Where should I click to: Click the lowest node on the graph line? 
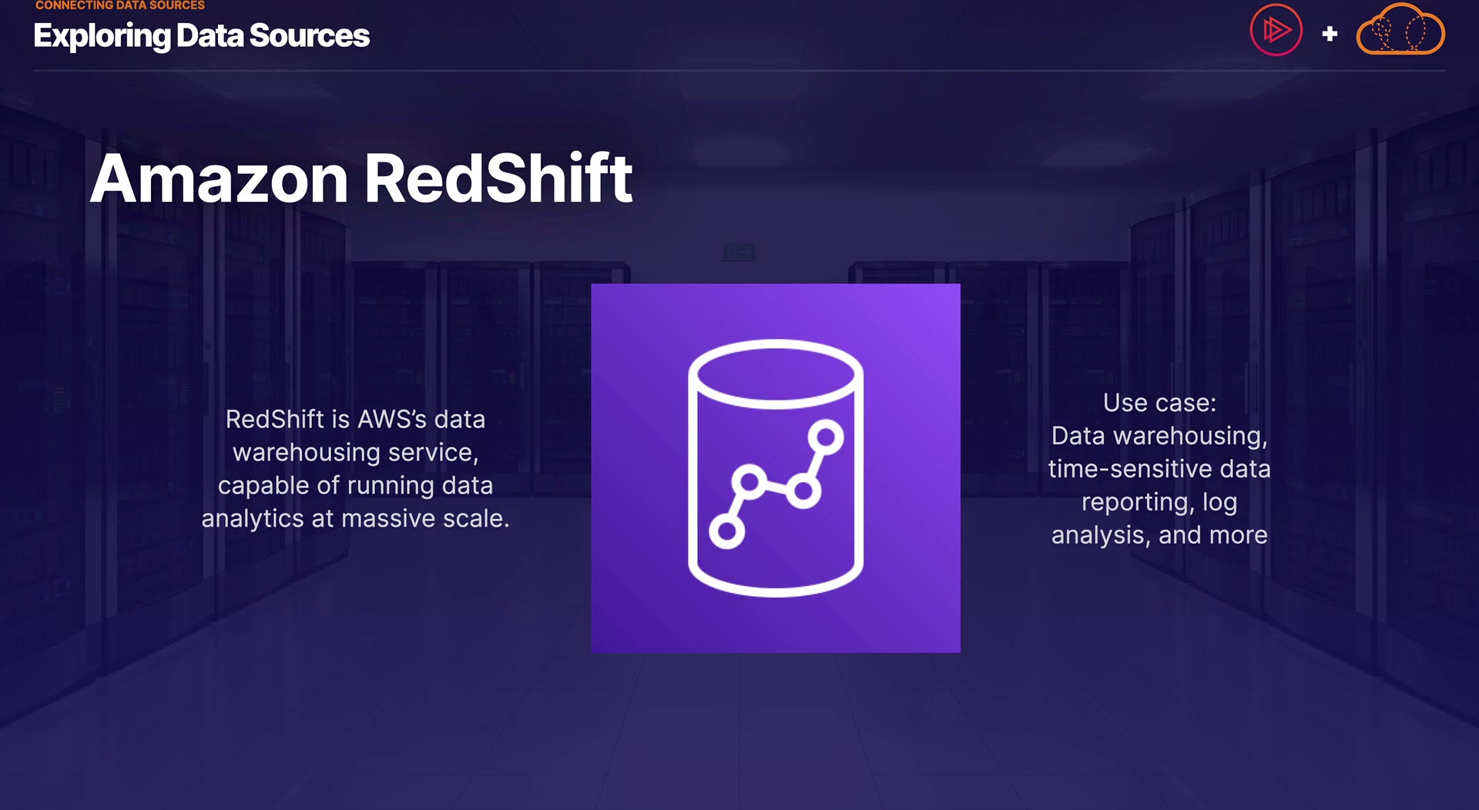click(x=726, y=531)
